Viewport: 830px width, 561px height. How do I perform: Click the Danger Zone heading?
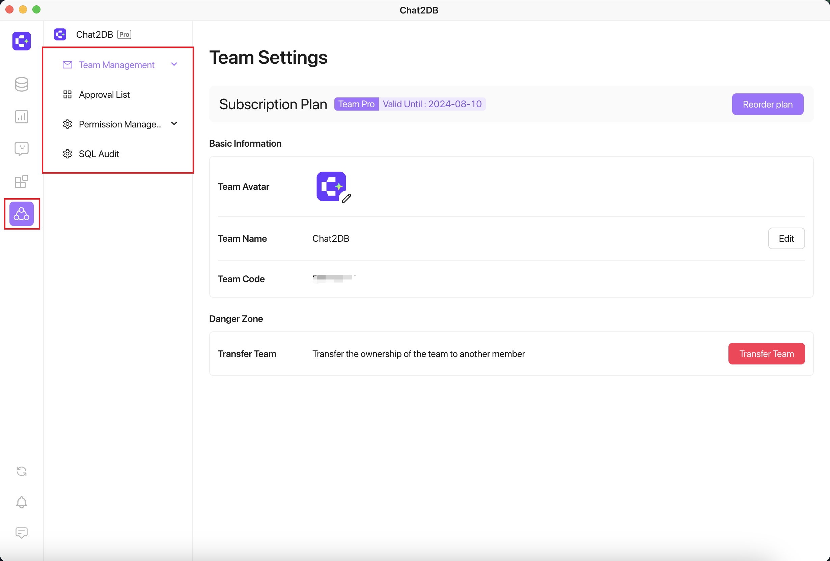[x=236, y=319]
